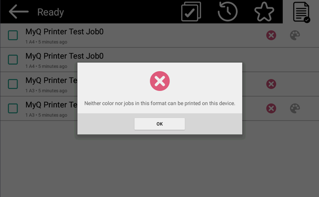Screen dimensions: 319x197
Task: Open the printed jobs history clock icon
Action: 227,11
